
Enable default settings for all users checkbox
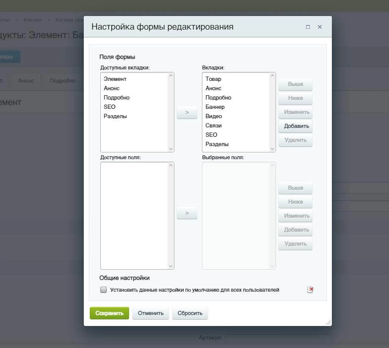[x=103, y=290]
